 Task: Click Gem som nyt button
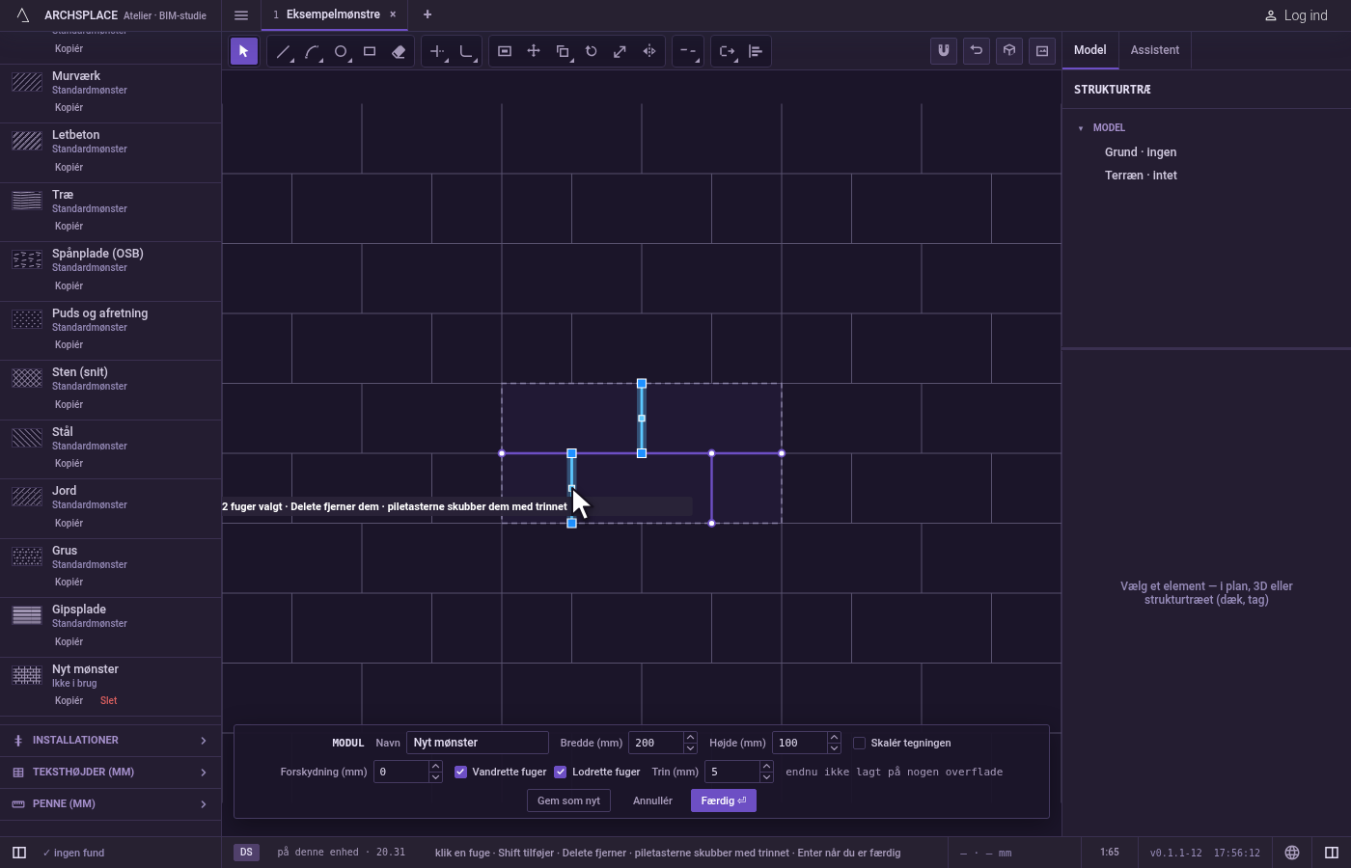coord(568,800)
